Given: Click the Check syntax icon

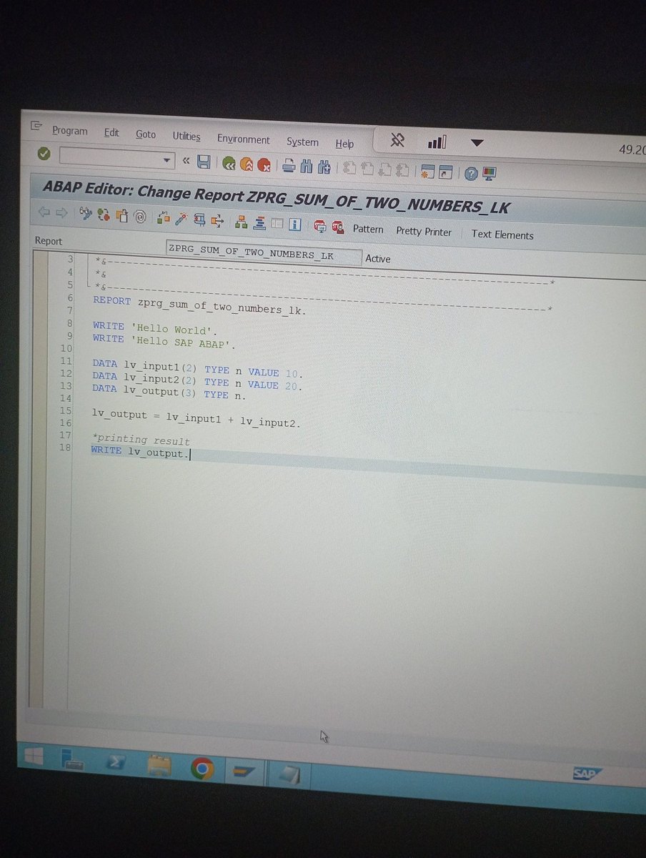Looking at the screenshot, I should click(x=163, y=218).
